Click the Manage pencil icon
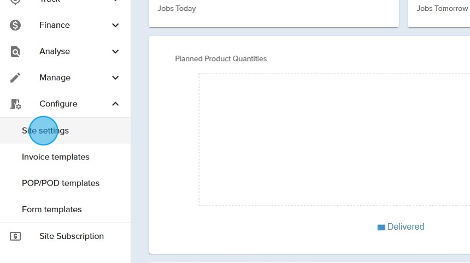The width and height of the screenshot is (470, 263). [15, 77]
